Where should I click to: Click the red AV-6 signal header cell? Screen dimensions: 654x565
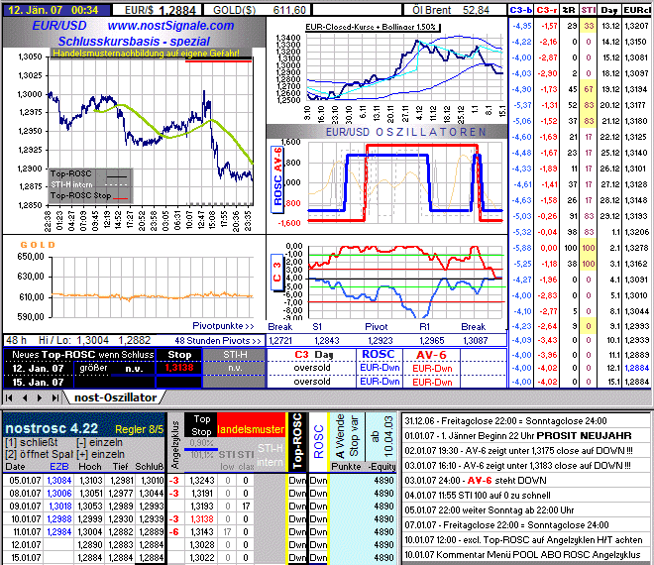[431, 355]
